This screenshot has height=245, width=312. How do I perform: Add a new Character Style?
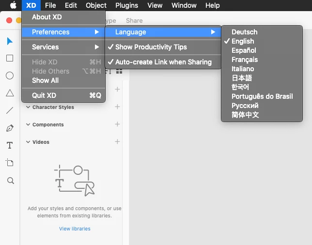tap(117, 107)
